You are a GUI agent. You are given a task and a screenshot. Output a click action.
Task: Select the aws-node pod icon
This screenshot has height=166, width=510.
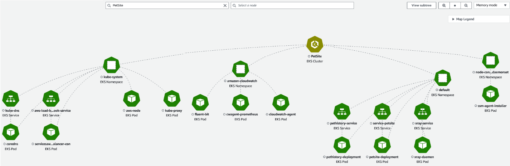tap(131, 99)
